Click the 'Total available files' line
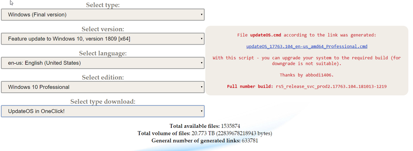 click(205, 126)
